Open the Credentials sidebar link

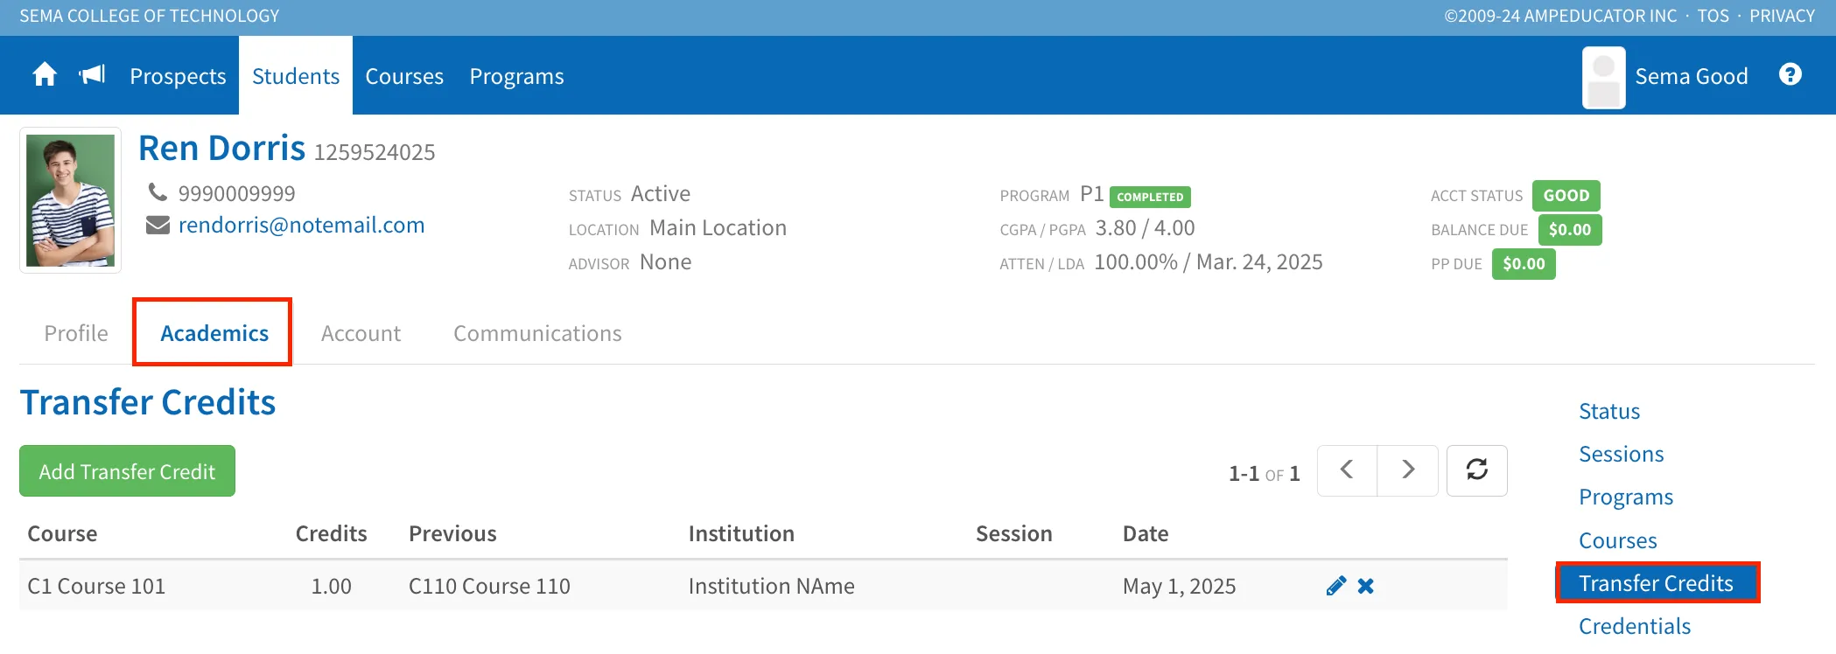click(x=1635, y=626)
